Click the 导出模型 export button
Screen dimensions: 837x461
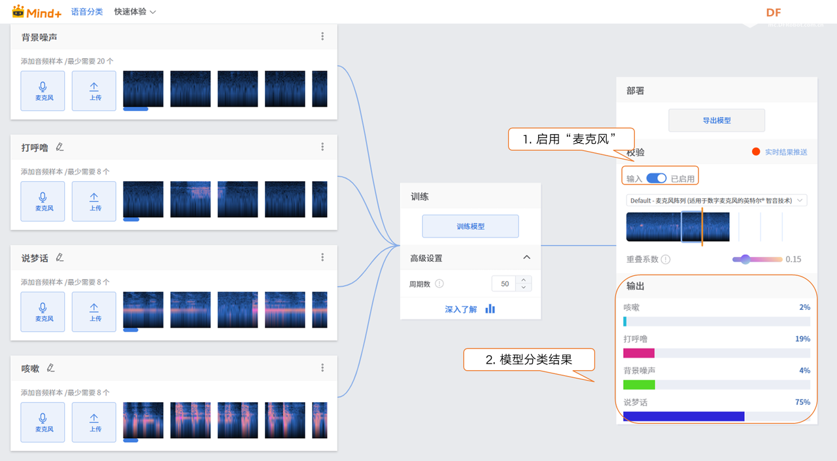pyautogui.click(x=716, y=120)
